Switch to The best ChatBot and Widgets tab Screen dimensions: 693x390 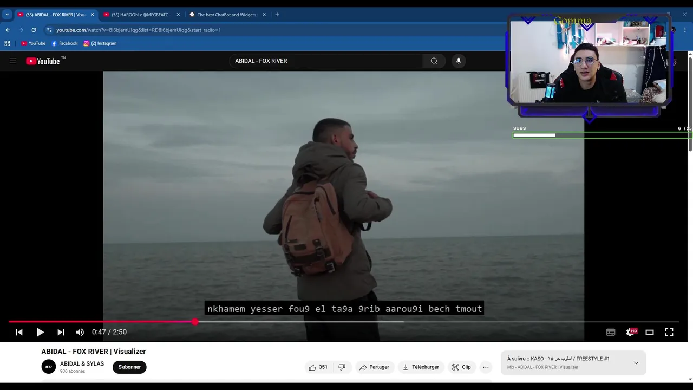tap(227, 15)
